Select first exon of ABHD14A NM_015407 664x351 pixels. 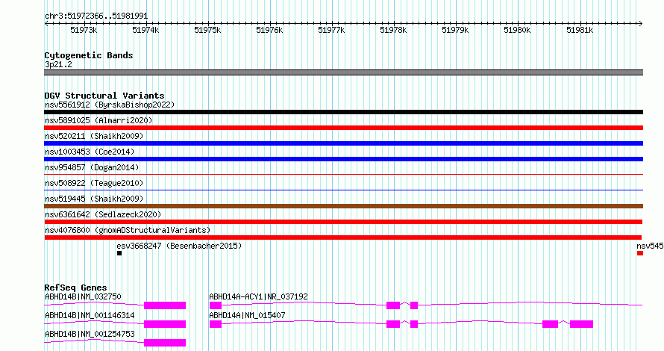pyautogui.click(x=216, y=324)
